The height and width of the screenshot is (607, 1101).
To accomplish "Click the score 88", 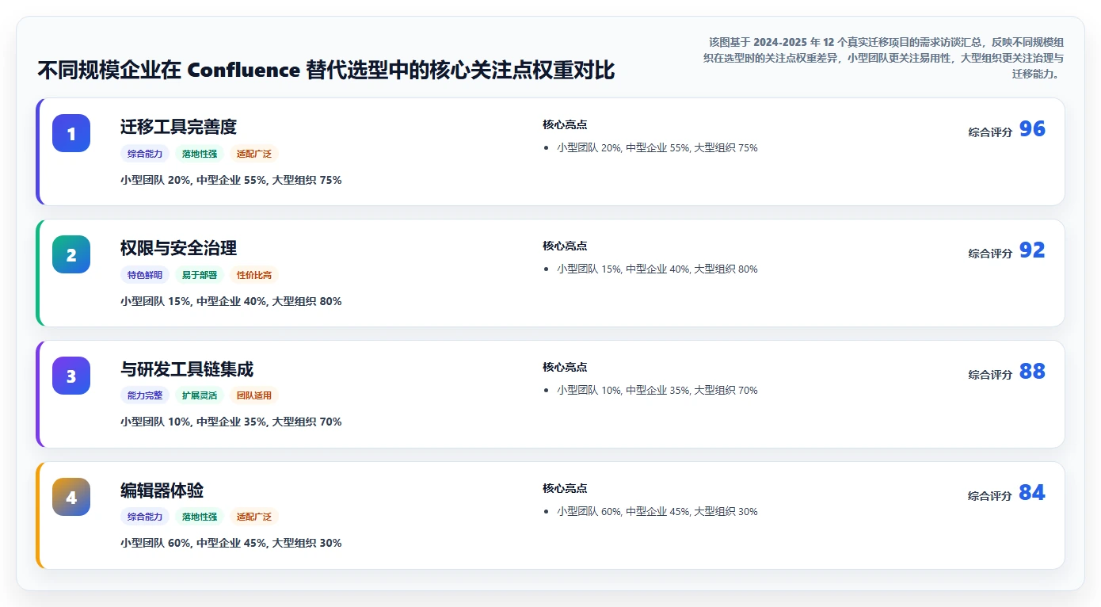I will [x=1032, y=372].
